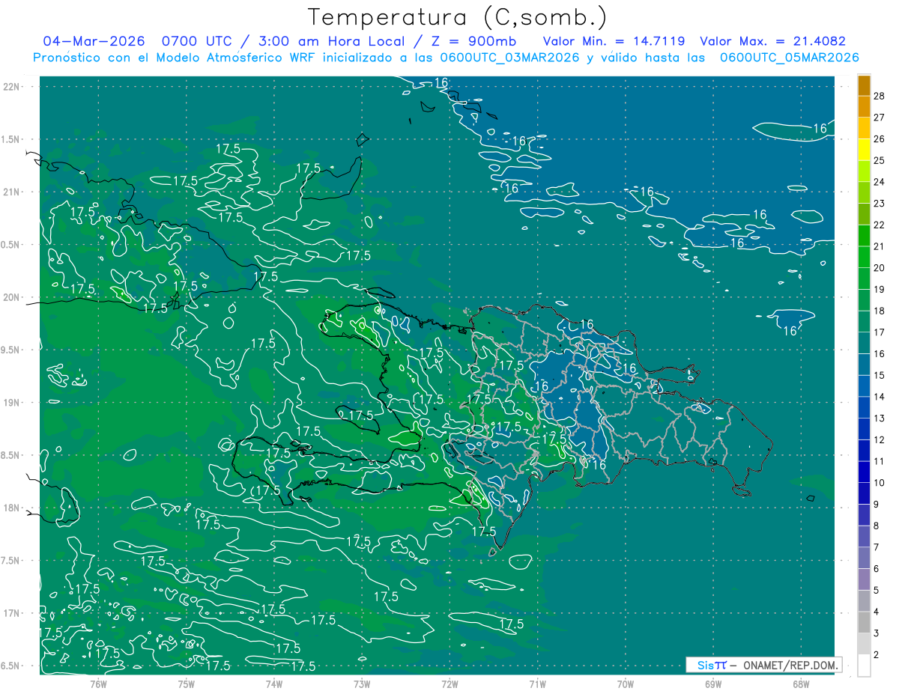
Task: Click the '22' value on the color scale
Action: tap(880, 225)
